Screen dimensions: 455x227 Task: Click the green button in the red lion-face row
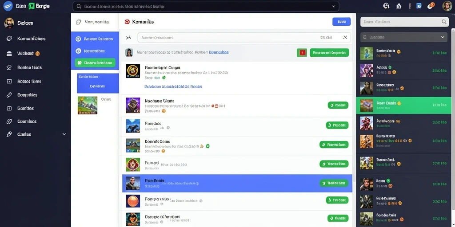334,164
